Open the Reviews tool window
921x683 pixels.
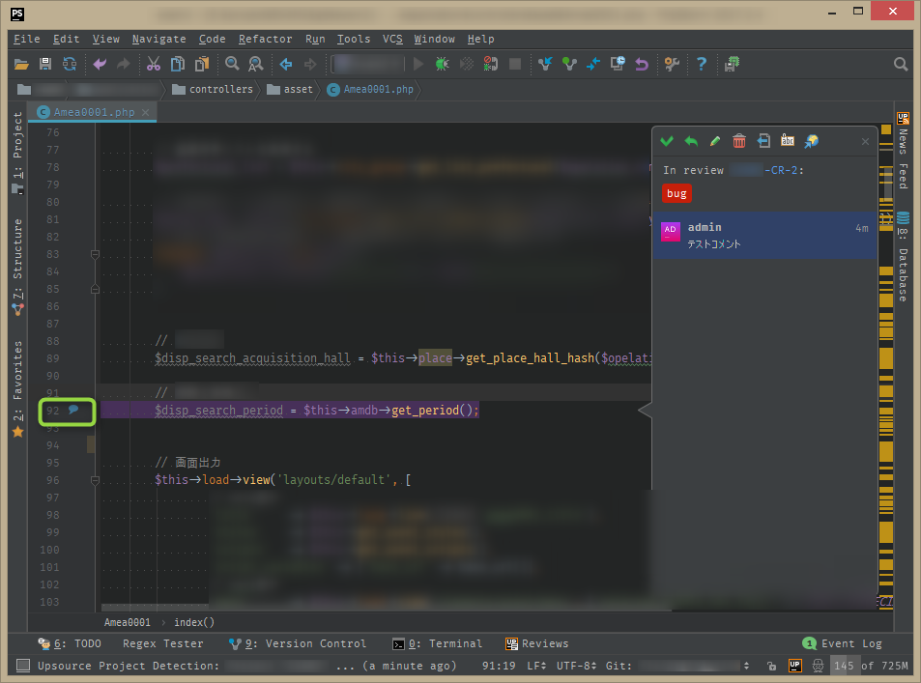[537, 643]
